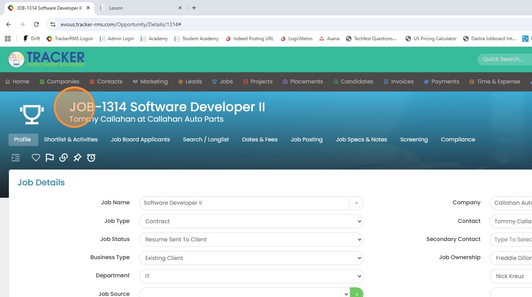Click the link chain icon

tap(63, 158)
